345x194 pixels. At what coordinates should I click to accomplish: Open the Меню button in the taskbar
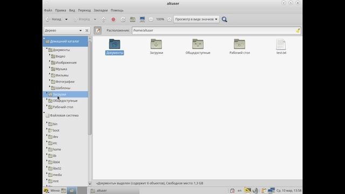click(52, 190)
